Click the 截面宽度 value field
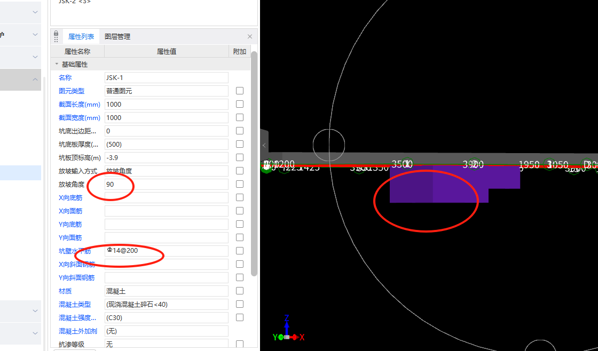Image resolution: width=598 pixels, height=351 pixels. click(166, 118)
